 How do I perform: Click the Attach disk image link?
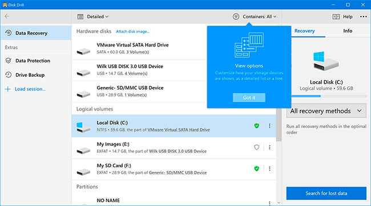(132, 31)
